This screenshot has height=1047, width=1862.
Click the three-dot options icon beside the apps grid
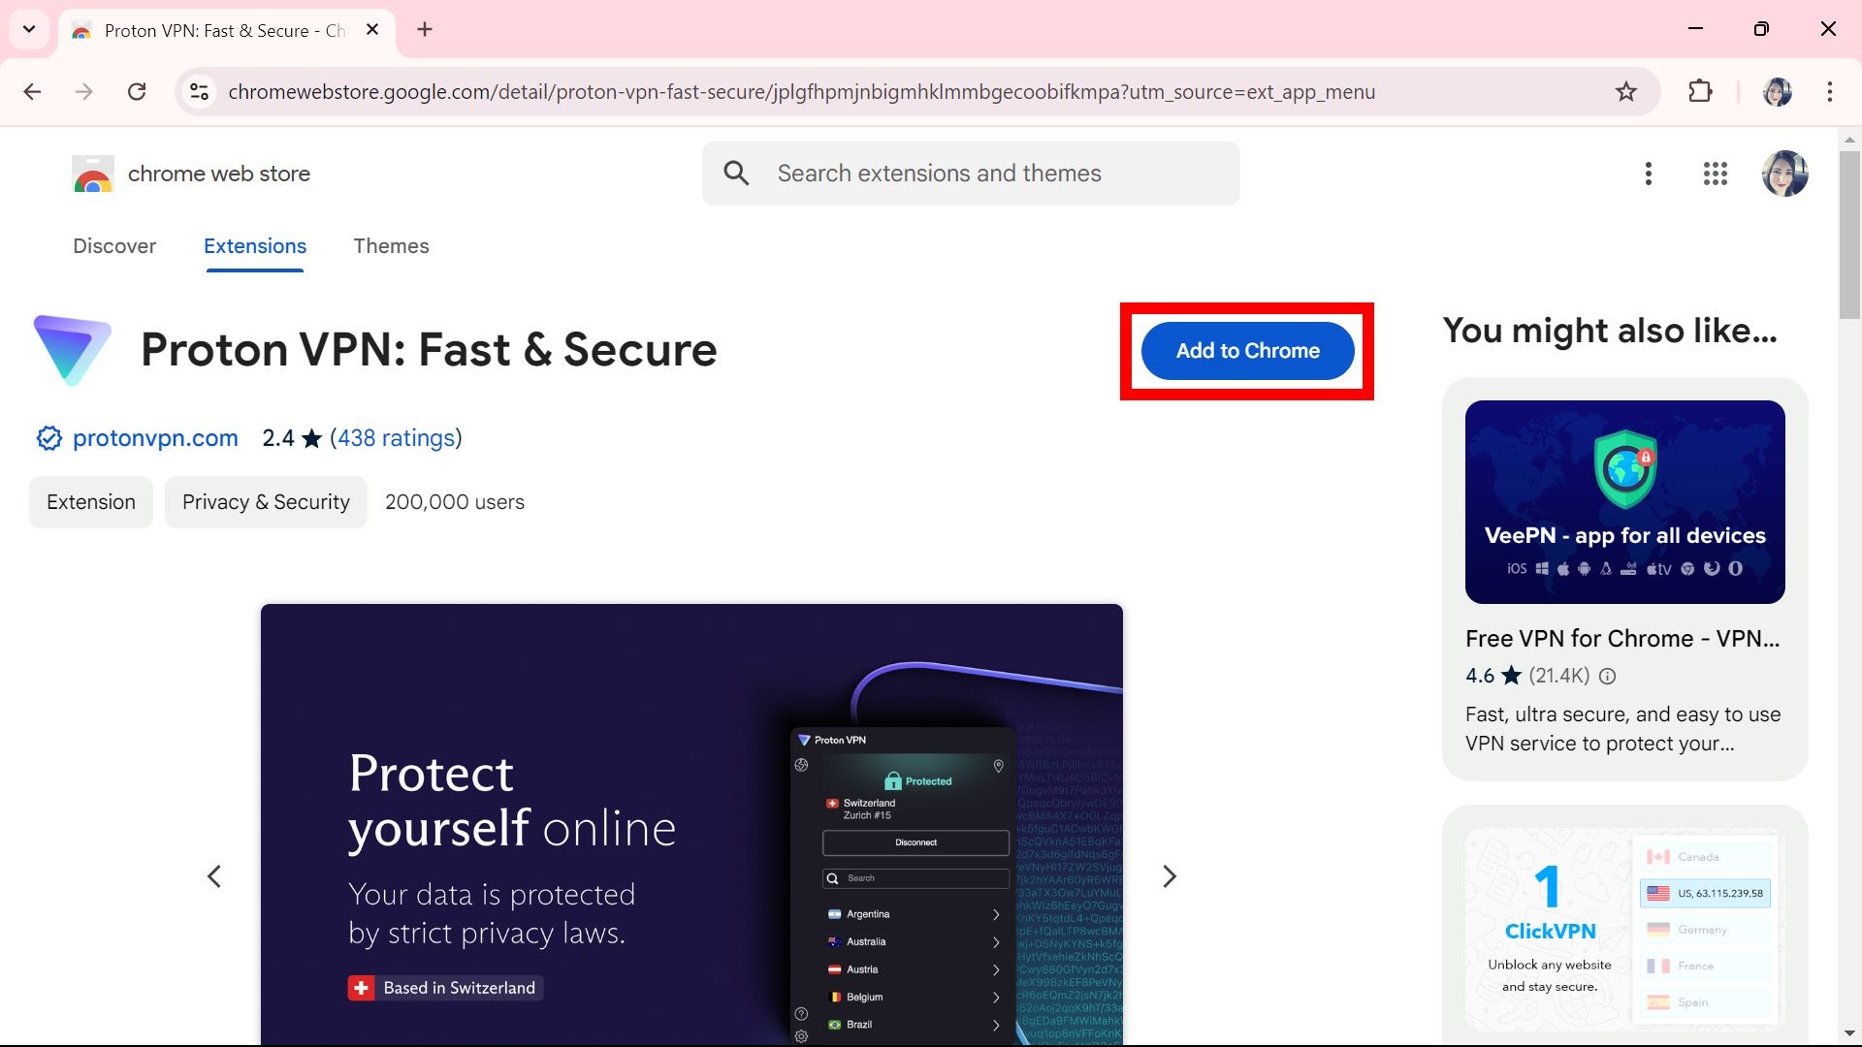(1649, 174)
